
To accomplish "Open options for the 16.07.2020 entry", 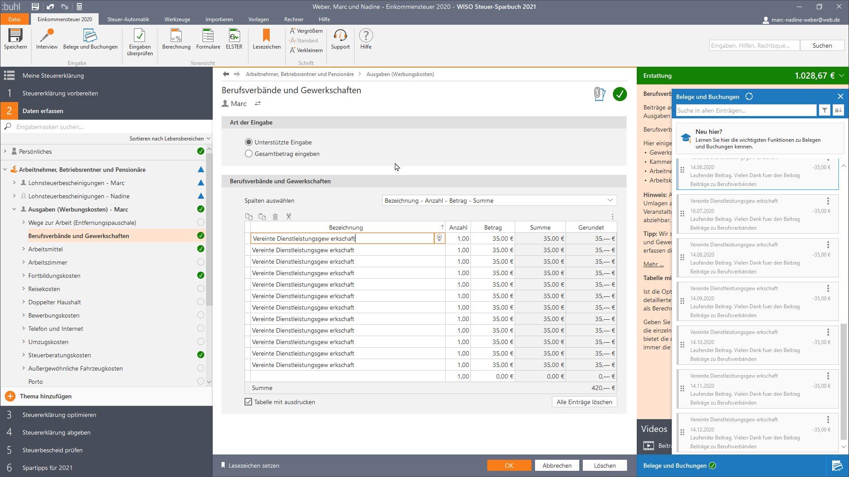I will tap(828, 201).
